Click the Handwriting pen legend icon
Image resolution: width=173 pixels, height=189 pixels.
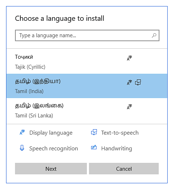[94, 147]
